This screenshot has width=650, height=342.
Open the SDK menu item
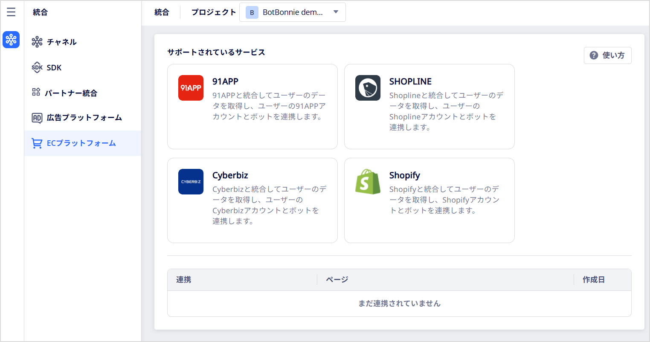pos(83,67)
